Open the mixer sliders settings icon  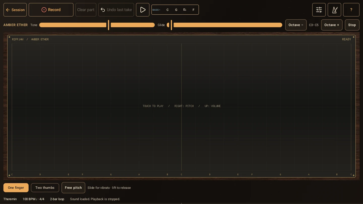(x=319, y=10)
